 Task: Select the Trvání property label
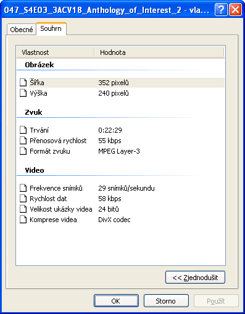tap(39, 130)
